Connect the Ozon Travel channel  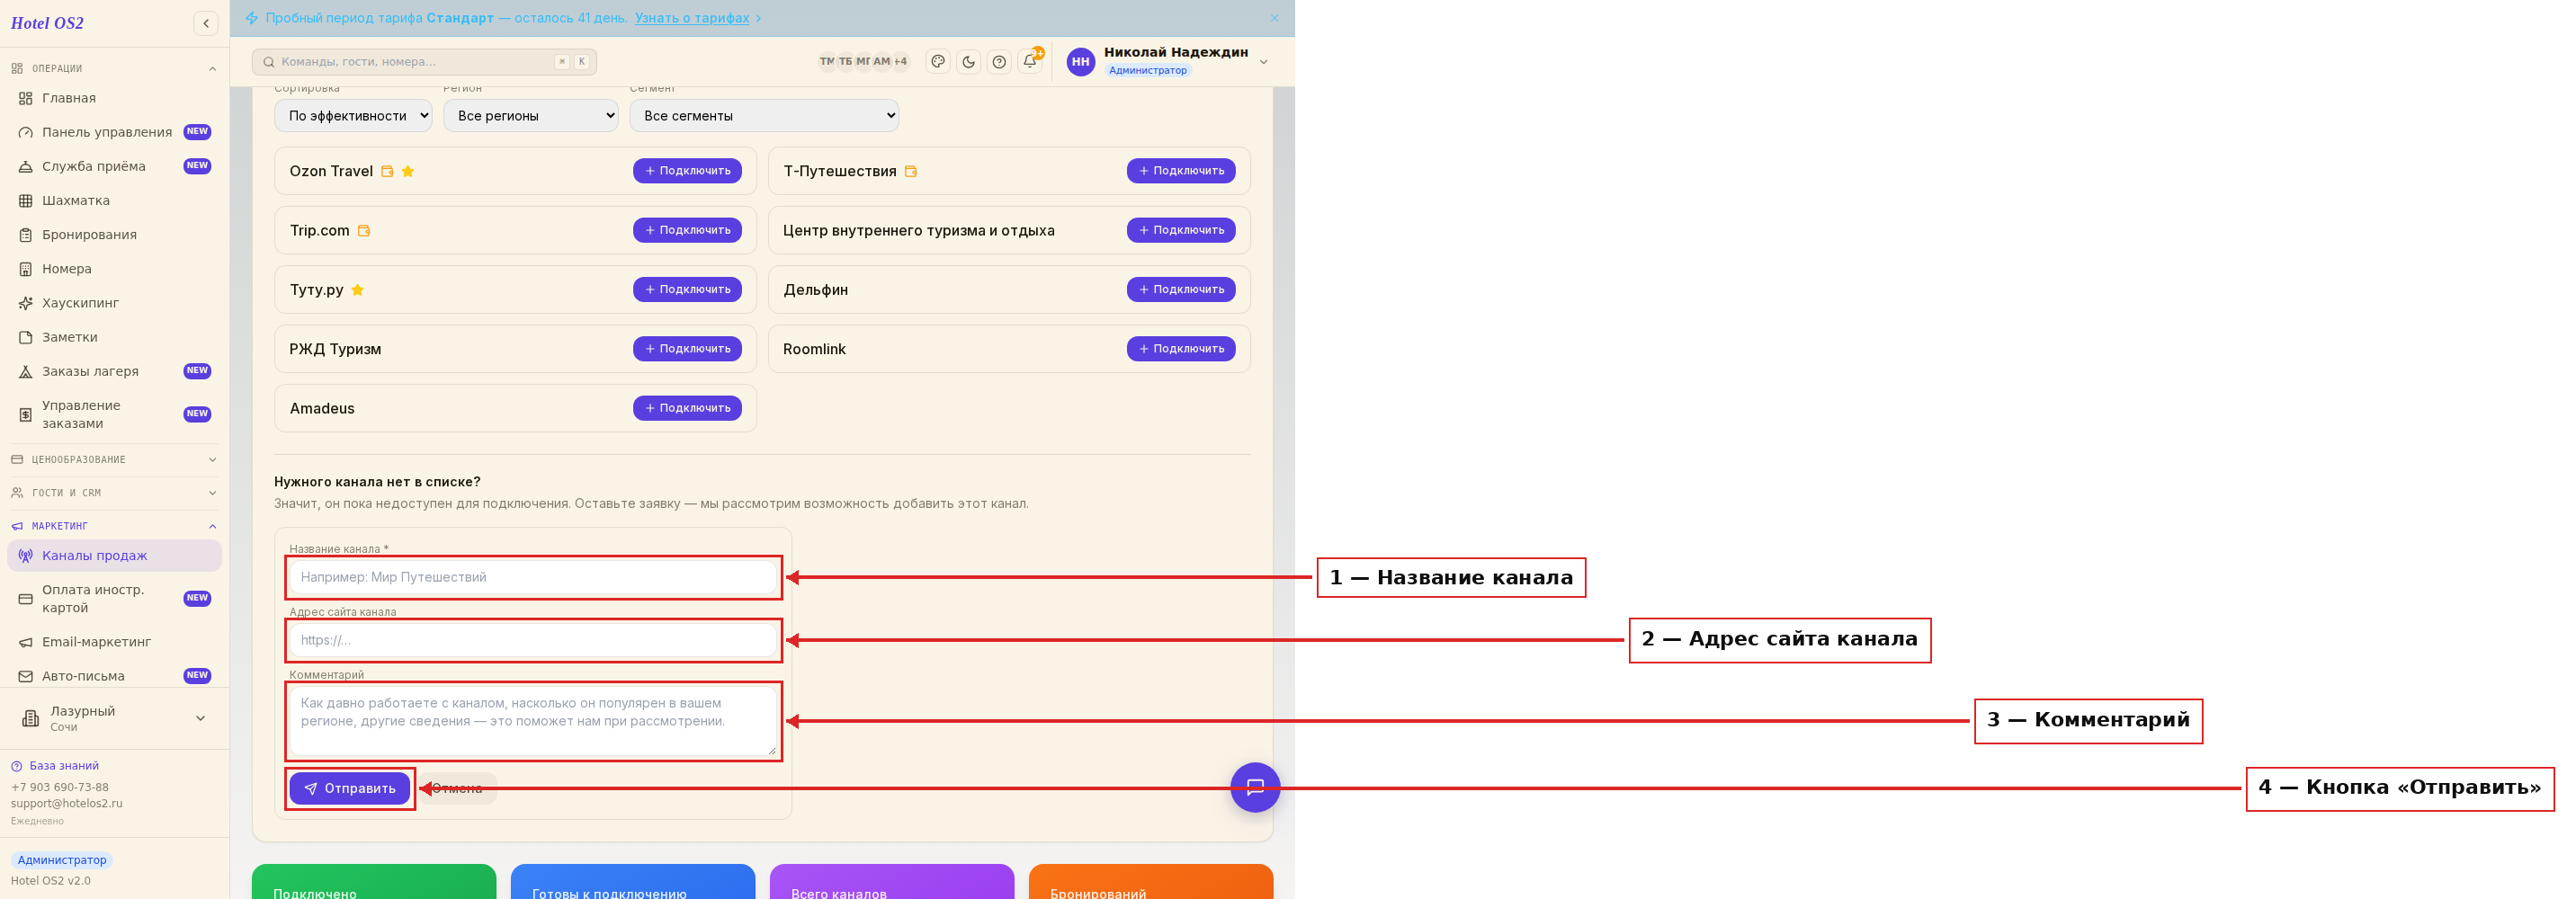(687, 171)
